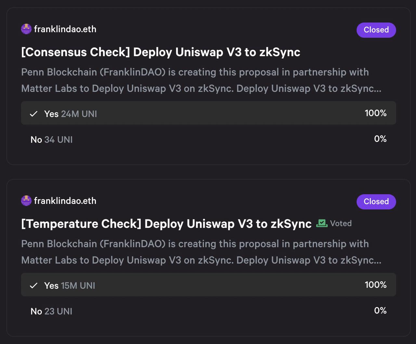Click the Closed badge on the Temperature Check proposal
Viewport: 416px width, 344px height.
376,201
